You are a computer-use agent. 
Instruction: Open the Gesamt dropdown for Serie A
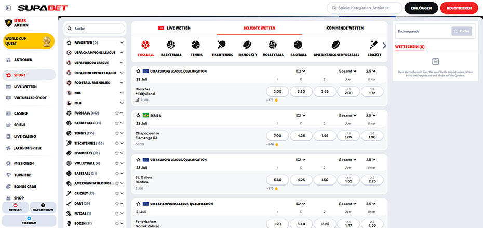point(347,115)
